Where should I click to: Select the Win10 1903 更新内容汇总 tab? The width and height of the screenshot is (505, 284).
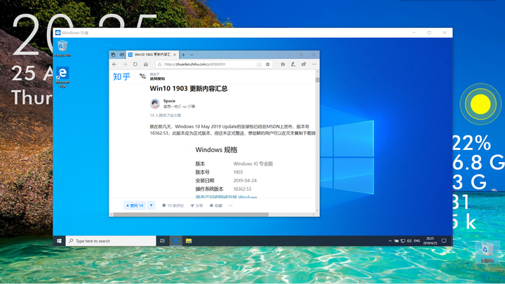pyautogui.click(x=152, y=55)
